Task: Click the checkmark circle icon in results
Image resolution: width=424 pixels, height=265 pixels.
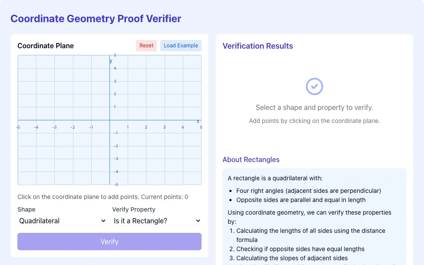Action: [314, 86]
